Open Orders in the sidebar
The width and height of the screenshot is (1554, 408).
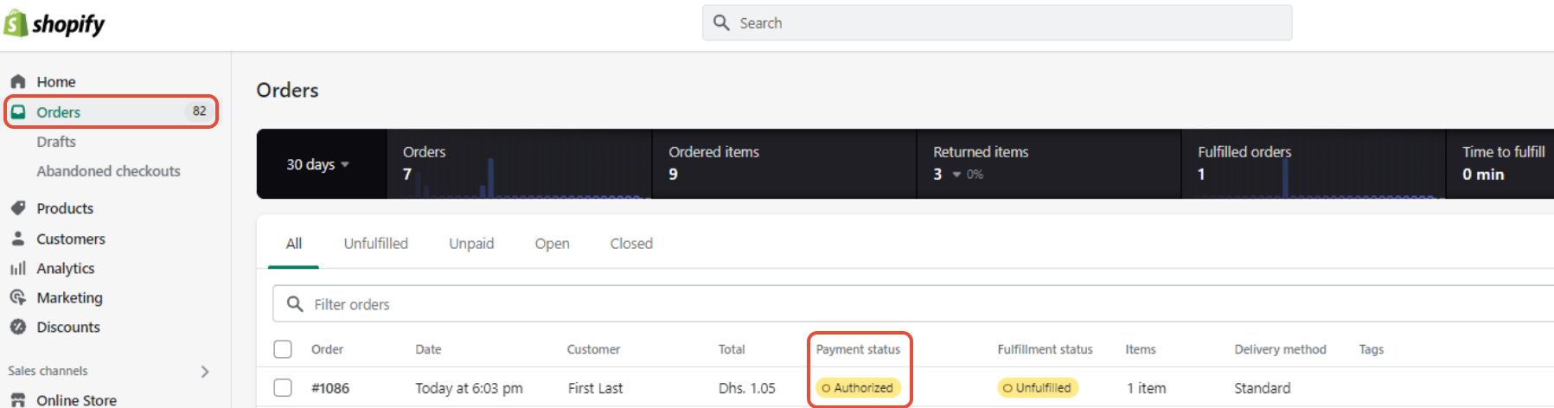pyautogui.click(x=112, y=112)
